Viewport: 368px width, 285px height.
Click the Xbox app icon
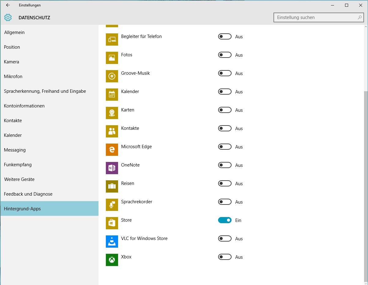tap(112, 260)
